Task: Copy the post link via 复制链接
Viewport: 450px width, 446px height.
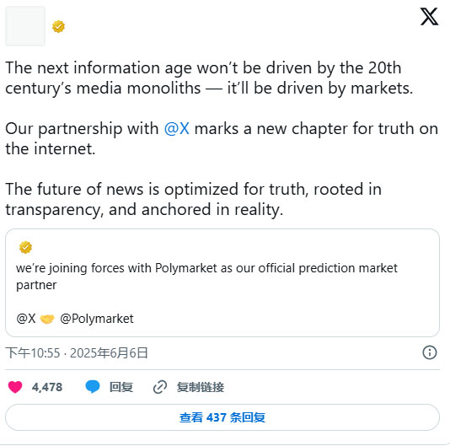Action: 201,387
